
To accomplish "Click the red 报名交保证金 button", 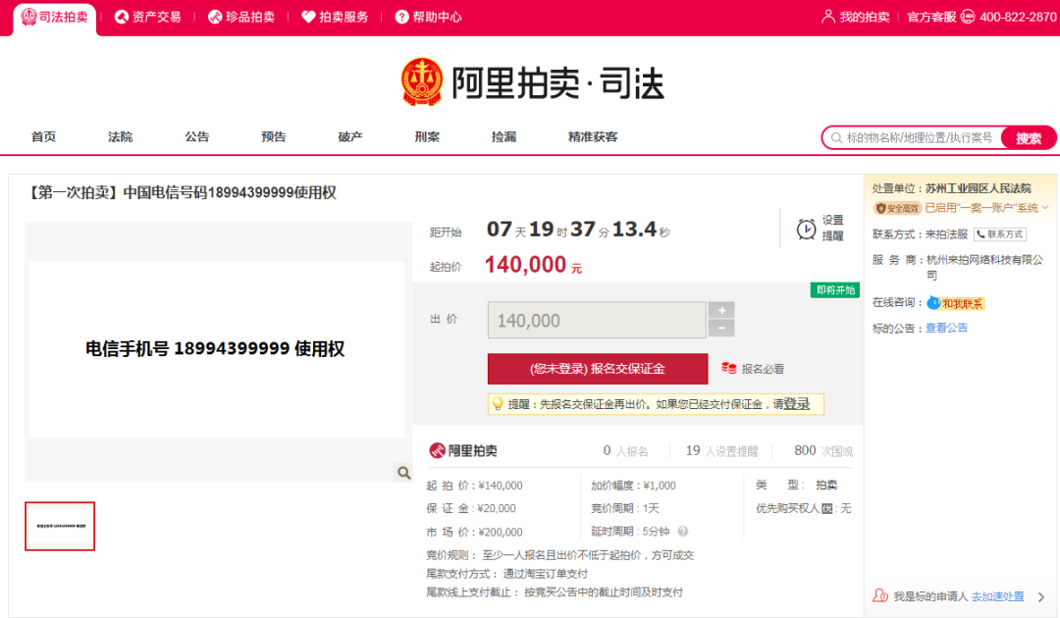I will tap(597, 368).
